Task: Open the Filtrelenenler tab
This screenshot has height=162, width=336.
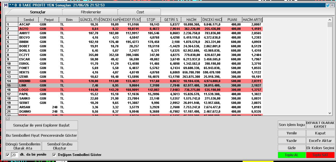Action: [x=91, y=12]
